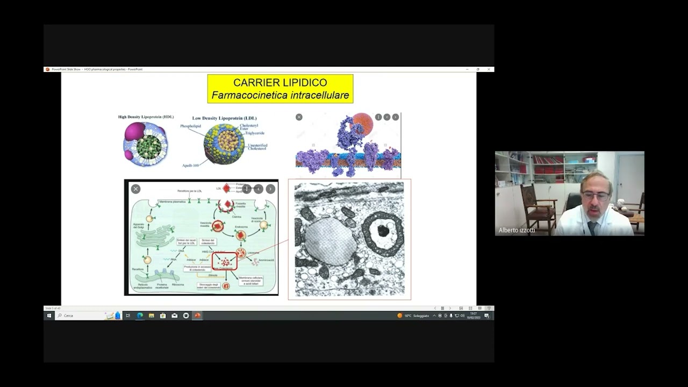Select Alberto Izzotti's webcam video tile

570,193
